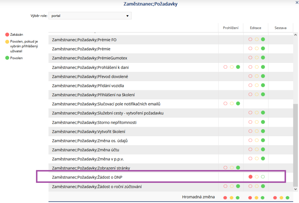Set Prémie FO Editace to allowed (green)
Viewport: 299px width, 203px height.
click(263, 40)
